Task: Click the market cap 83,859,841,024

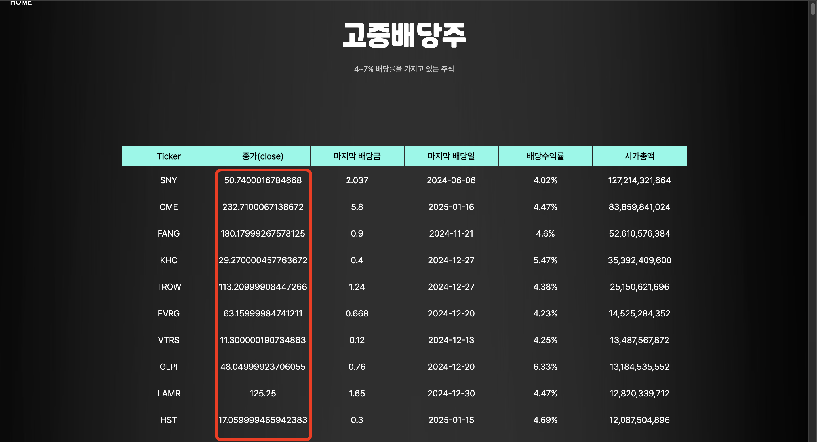Action: (x=640, y=207)
